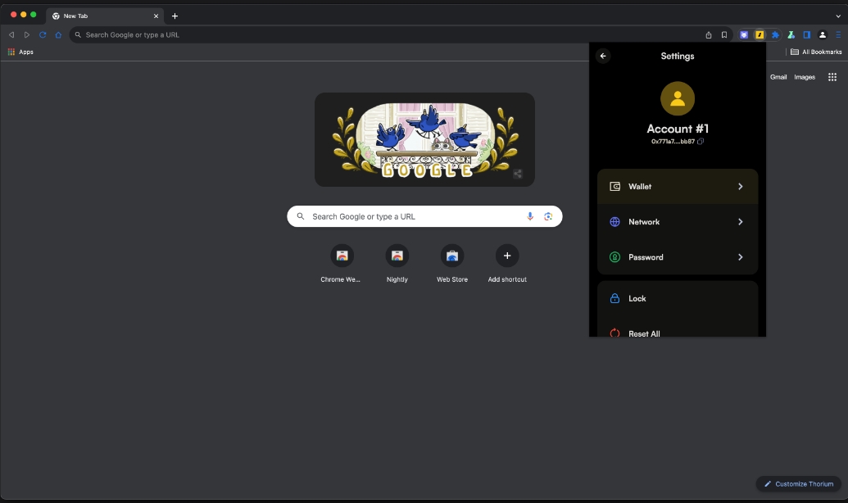Reload the current page
Screen dimensions: 848x503
coord(42,34)
